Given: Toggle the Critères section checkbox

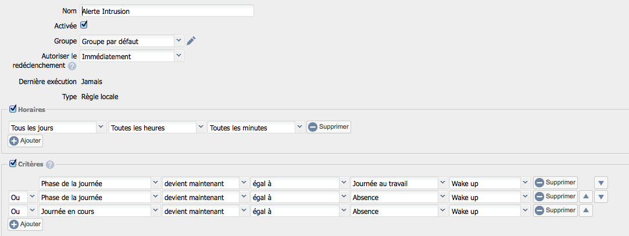Looking at the screenshot, I should (x=12, y=163).
